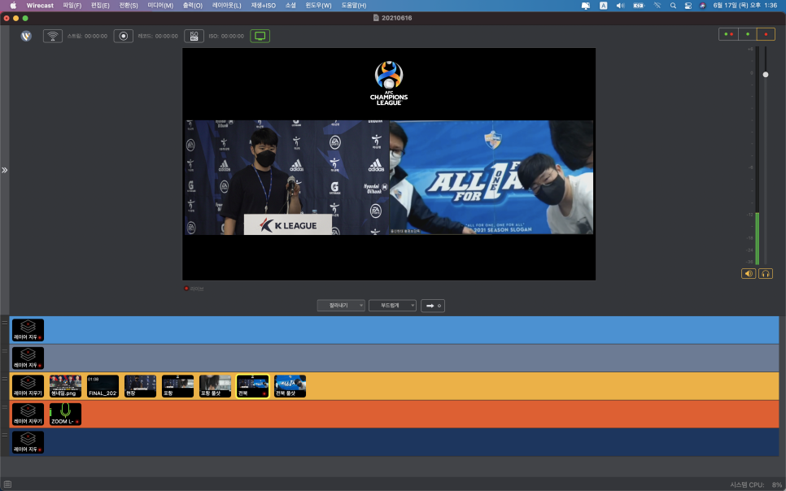Image resolution: width=786 pixels, height=491 pixels.
Task: Toggle headphone monitoring button
Action: click(766, 274)
